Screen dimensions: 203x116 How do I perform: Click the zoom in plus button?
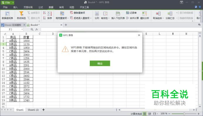199,114
